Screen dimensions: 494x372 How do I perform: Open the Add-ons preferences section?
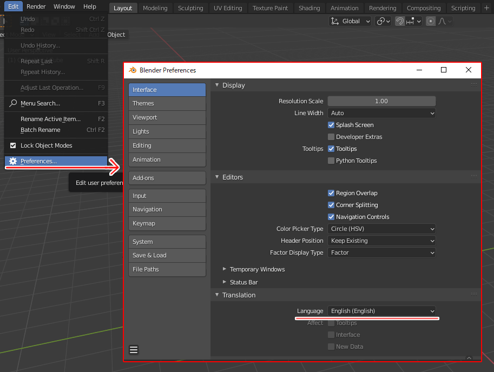[x=167, y=178]
